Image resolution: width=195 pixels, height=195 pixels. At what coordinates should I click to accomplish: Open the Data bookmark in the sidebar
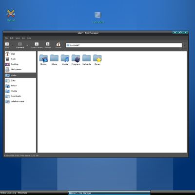tap(20, 80)
